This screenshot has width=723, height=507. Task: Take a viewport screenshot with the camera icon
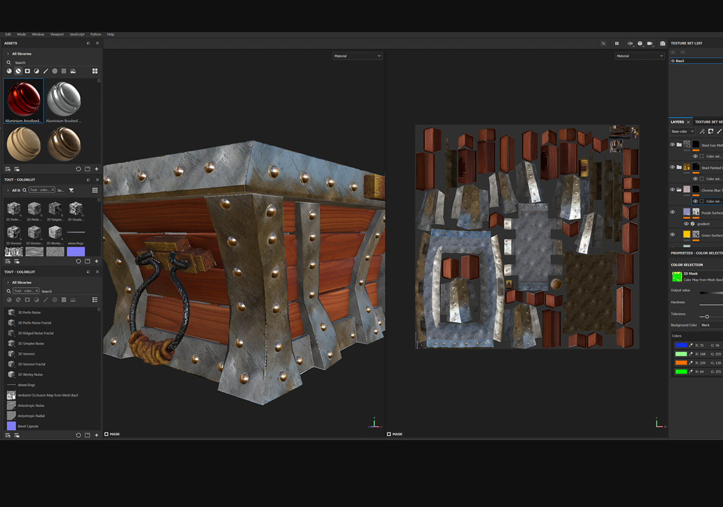point(662,43)
